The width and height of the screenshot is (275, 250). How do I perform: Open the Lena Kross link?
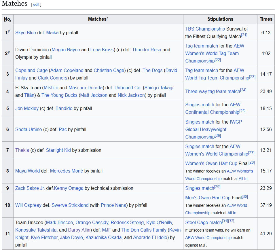pos(102,50)
